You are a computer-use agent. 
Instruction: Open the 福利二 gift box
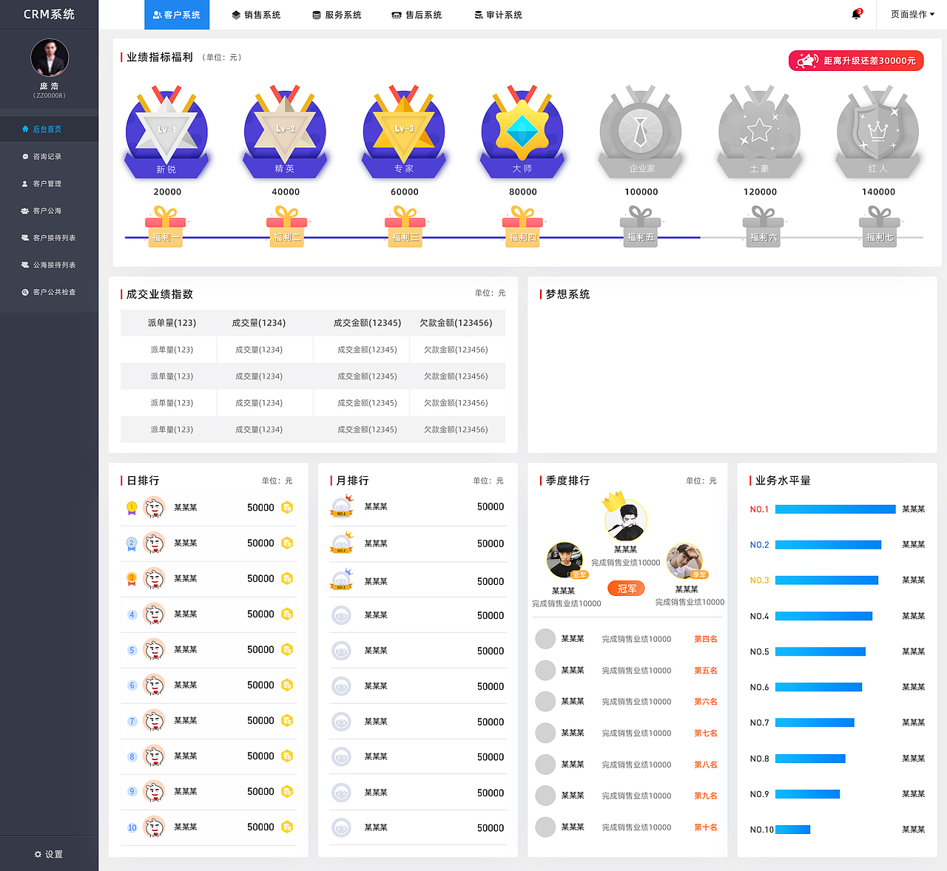tap(286, 228)
